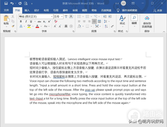167x127 pixels.
Task: Copy the selection to the clipboard
Action: (x=13, y=21)
